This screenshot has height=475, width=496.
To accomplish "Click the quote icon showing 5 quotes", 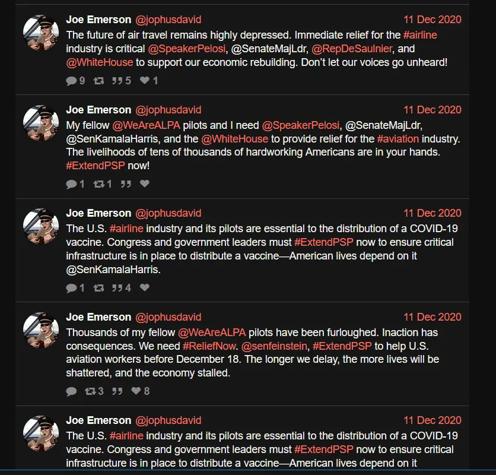I will pos(117,81).
